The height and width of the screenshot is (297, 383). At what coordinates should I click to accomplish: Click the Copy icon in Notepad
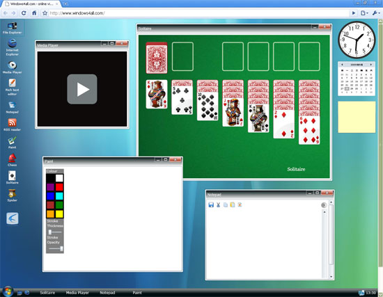pos(226,204)
